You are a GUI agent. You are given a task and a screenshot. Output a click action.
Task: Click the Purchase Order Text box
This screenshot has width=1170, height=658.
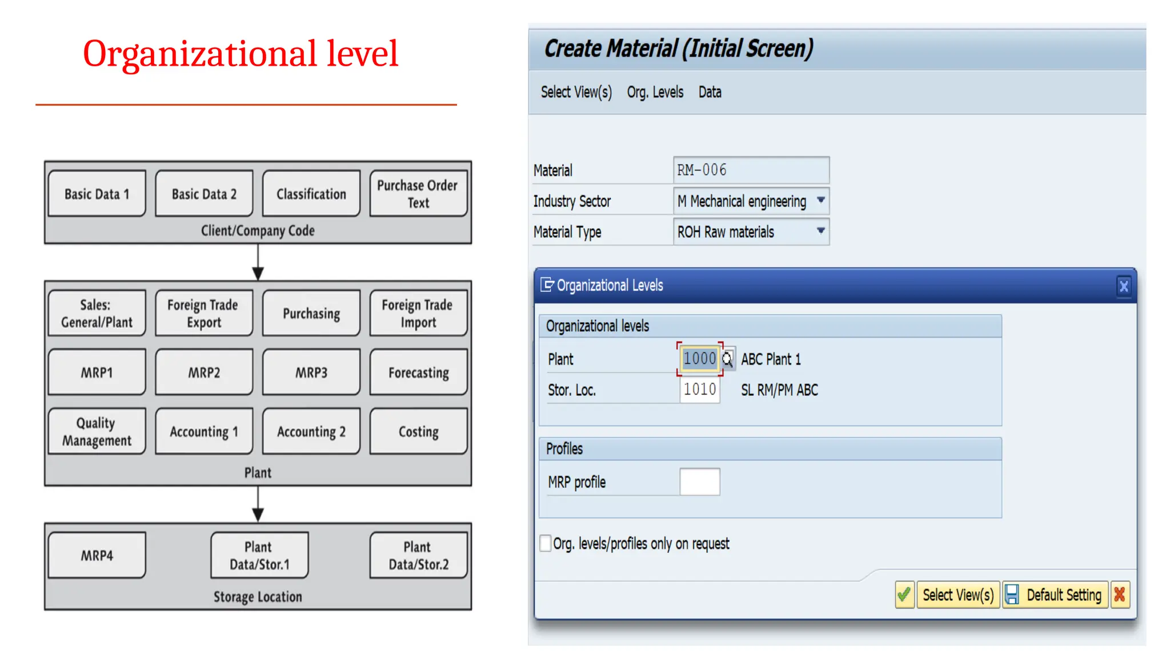pyautogui.click(x=418, y=194)
